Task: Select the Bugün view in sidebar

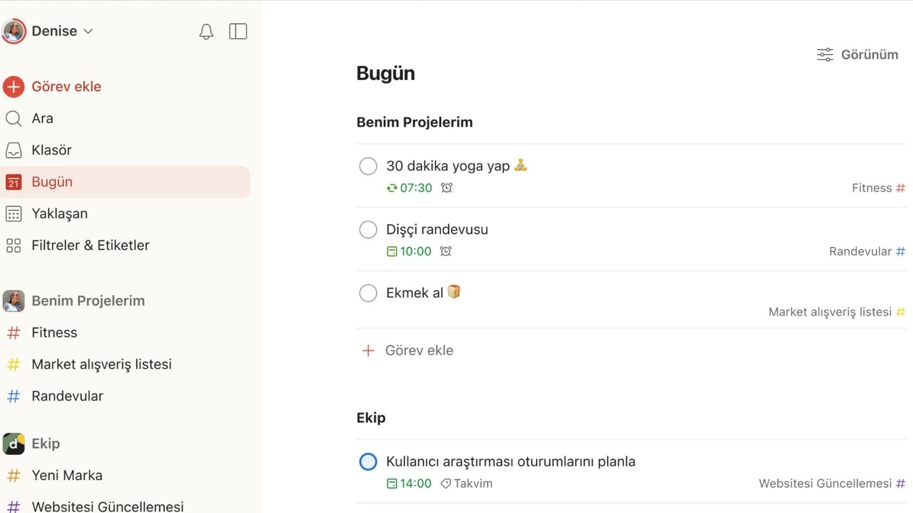Action: (52, 182)
